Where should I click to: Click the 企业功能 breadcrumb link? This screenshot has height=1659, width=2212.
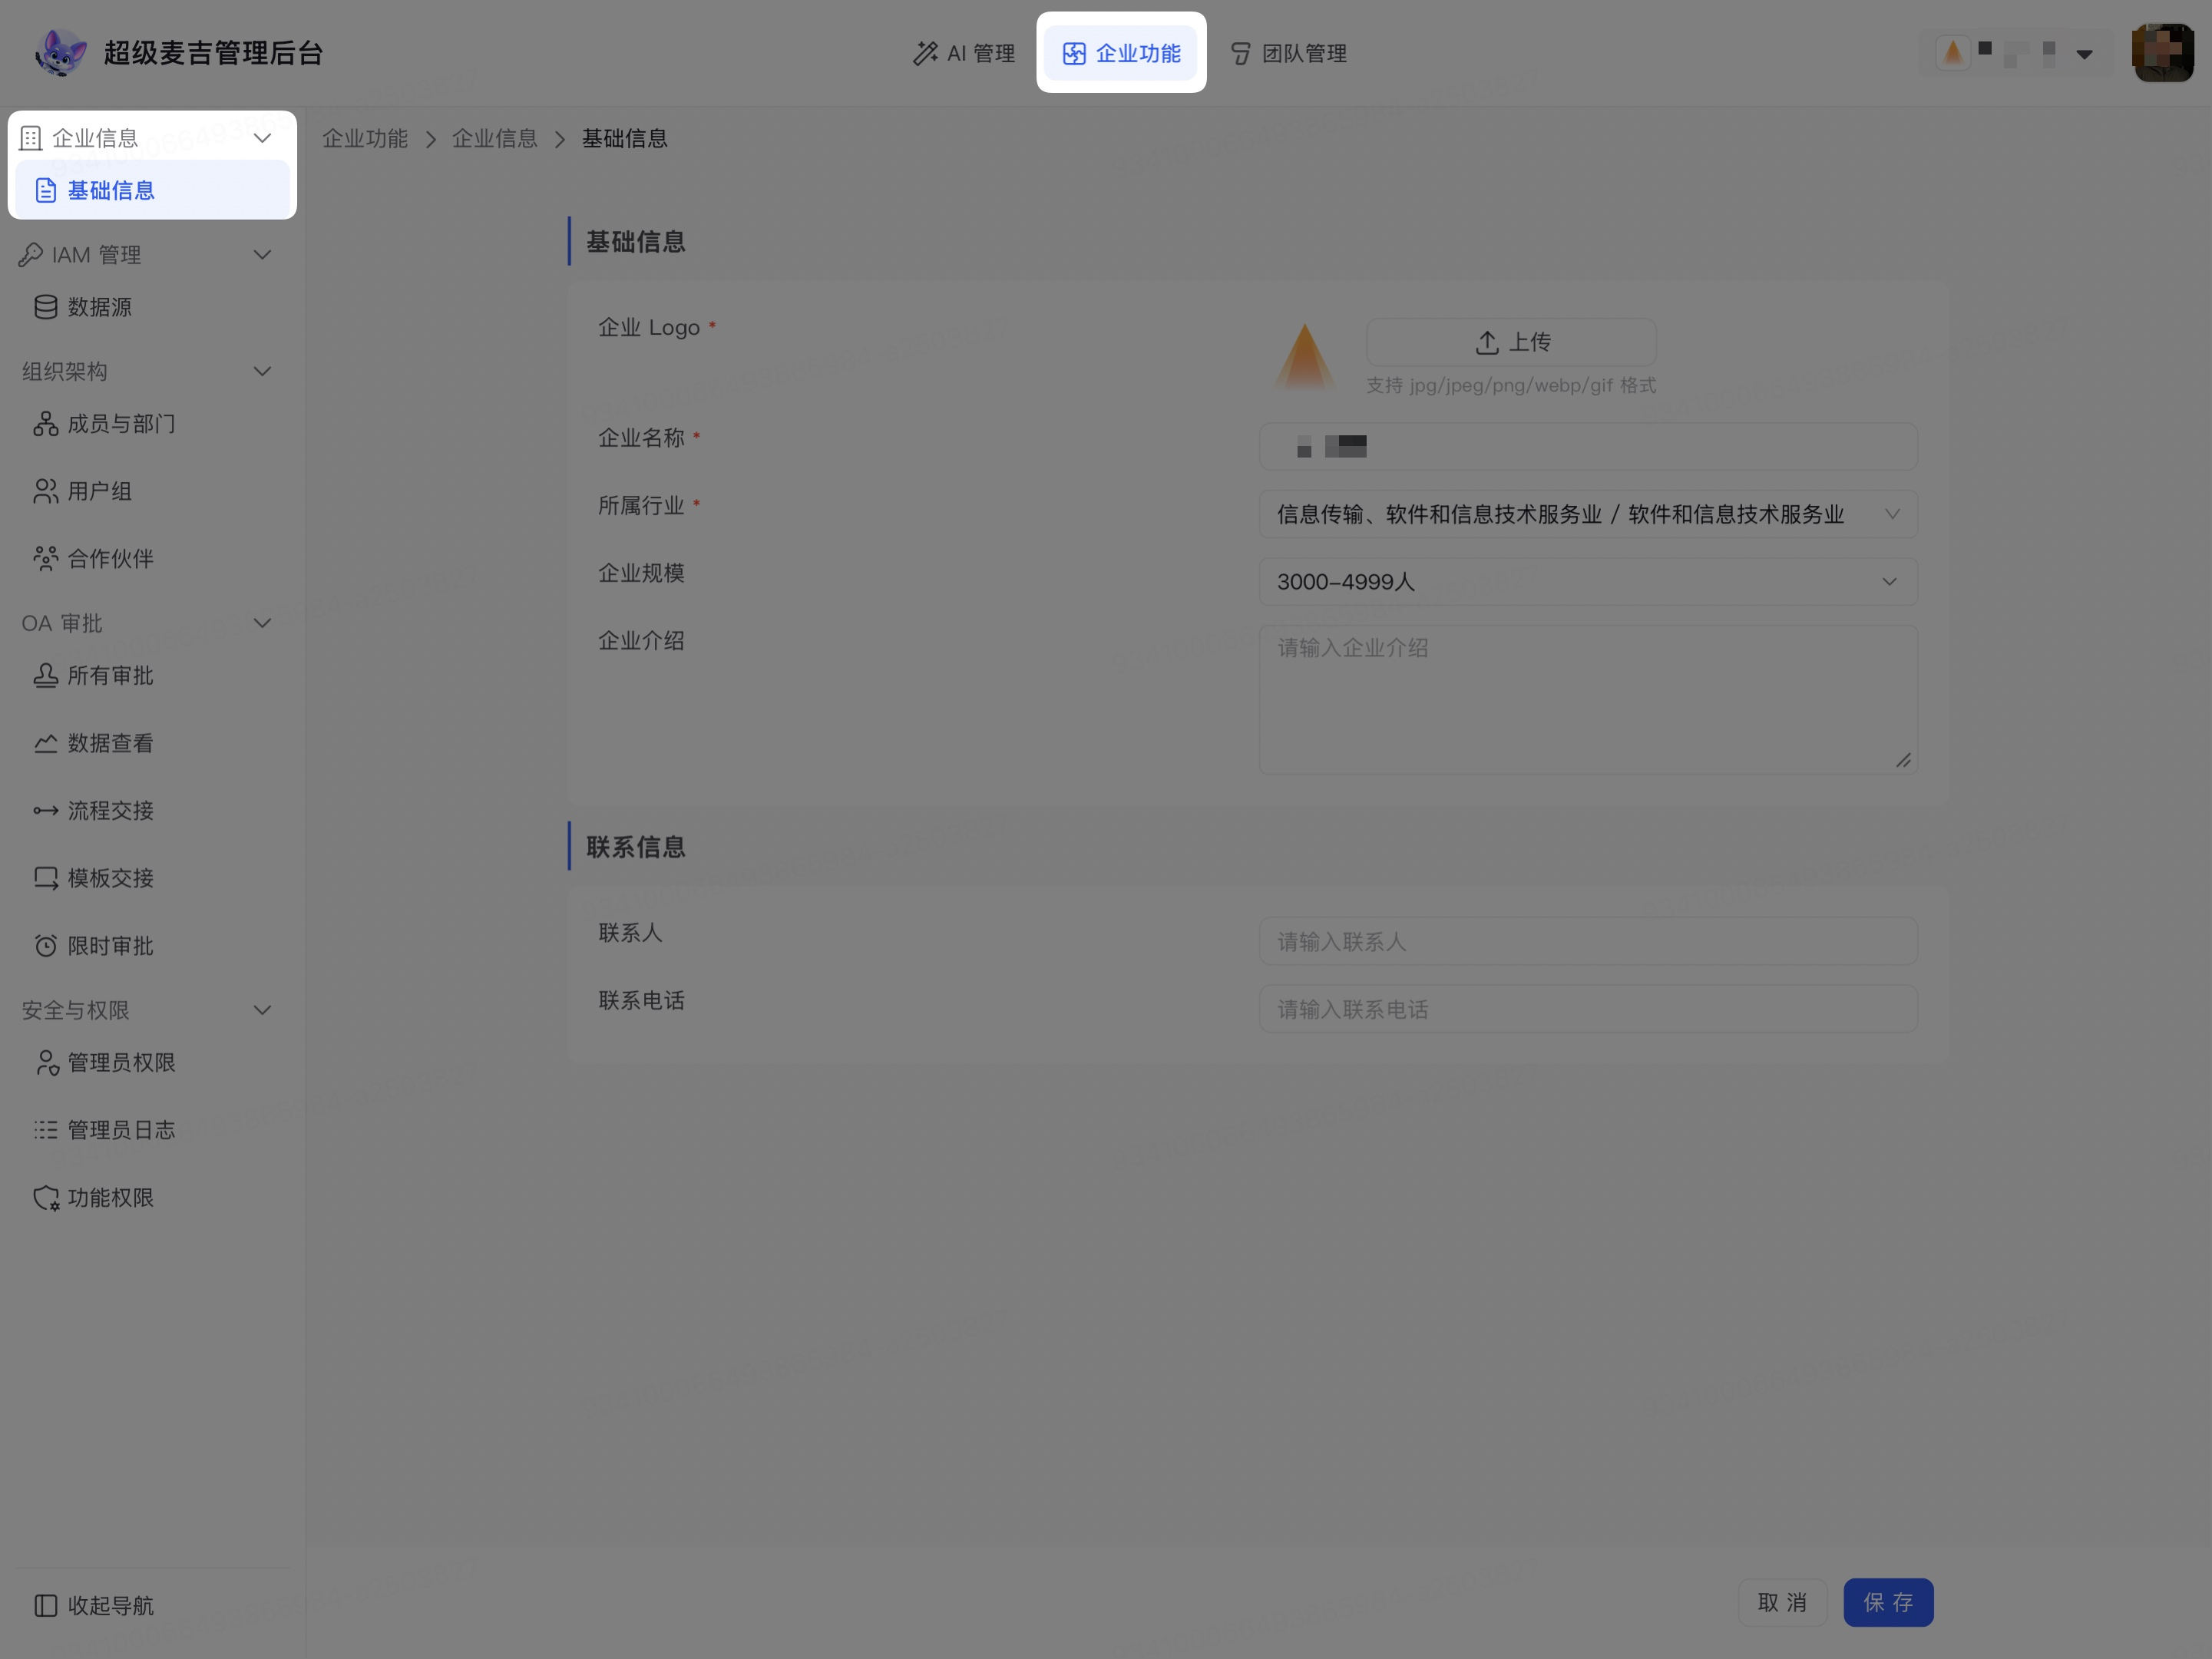tap(365, 139)
